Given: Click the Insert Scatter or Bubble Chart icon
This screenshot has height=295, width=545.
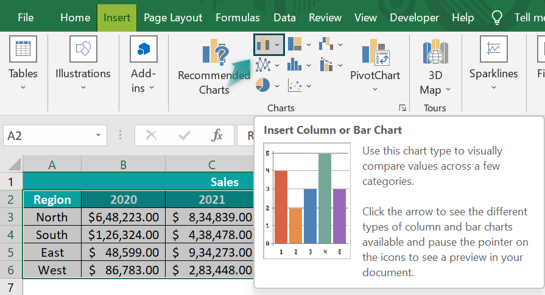Looking at the screenshot, I should pos(295,85).
